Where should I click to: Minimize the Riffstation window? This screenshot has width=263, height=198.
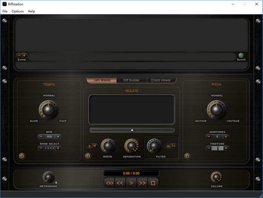tap(233, 4)
